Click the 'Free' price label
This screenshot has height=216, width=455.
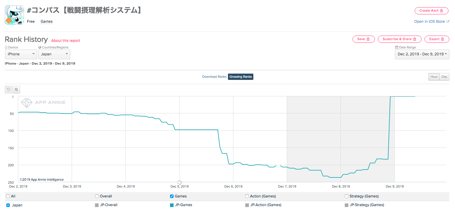pos(31,22)
